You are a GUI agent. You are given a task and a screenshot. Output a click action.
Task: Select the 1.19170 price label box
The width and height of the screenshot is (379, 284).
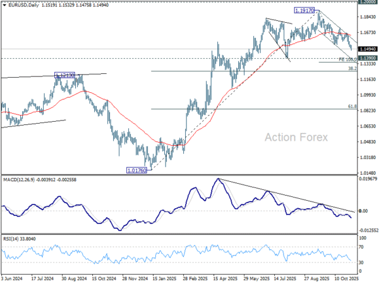[x=305, y=11]
